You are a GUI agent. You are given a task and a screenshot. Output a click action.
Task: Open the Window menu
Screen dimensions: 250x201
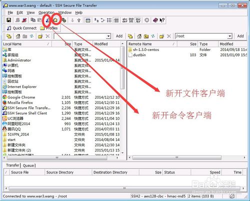[65, 12]
